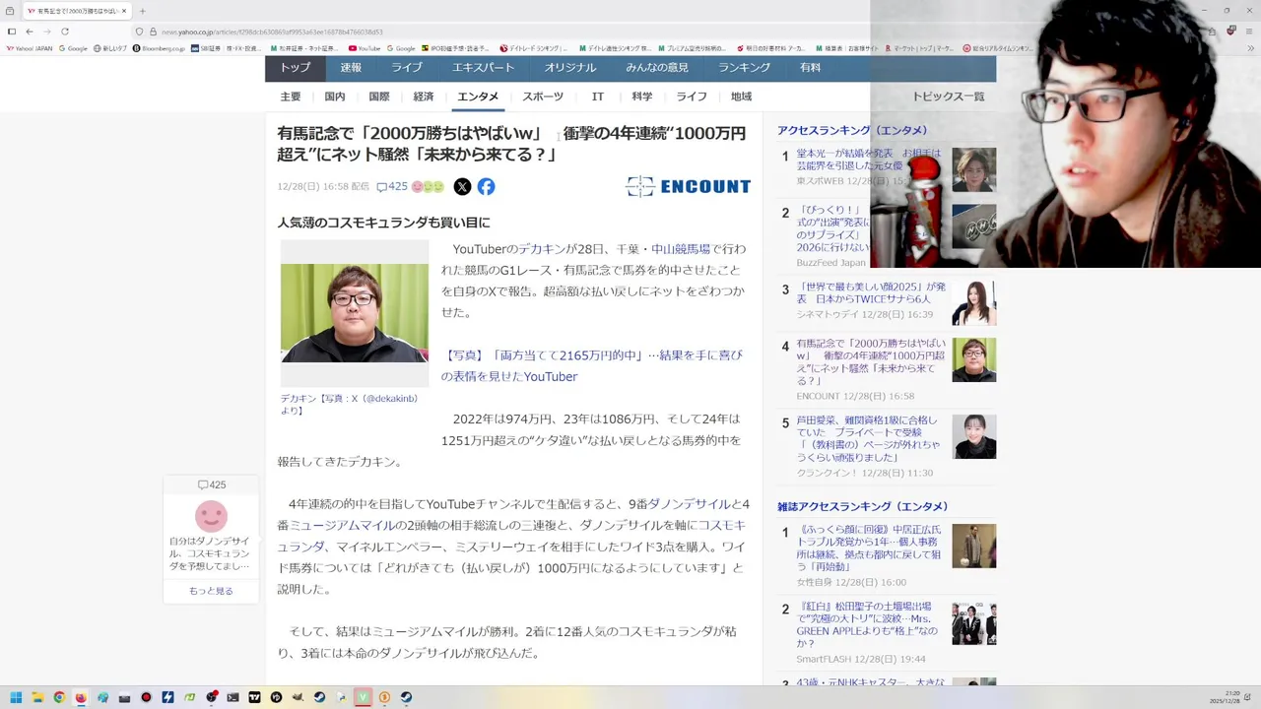Close the Yahoo news article tab
This screenshot has width=1261, height=709.
point(124,11)
